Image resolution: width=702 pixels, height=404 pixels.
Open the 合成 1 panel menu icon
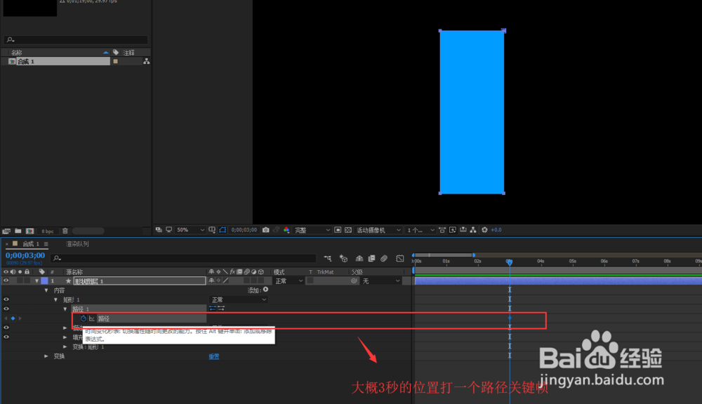tap(46, 244)
